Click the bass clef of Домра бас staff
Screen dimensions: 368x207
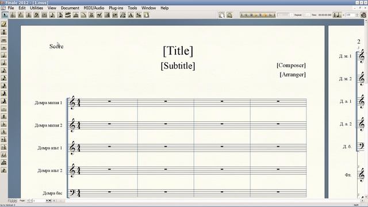coord(72,193)
